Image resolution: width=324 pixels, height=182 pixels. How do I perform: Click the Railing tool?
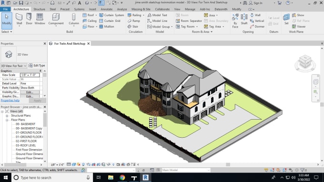point(134,15)
